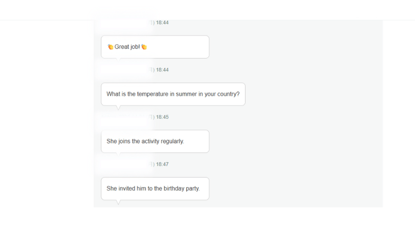Click the tail pointer of "Great job!" bubble

click(118, 60)
